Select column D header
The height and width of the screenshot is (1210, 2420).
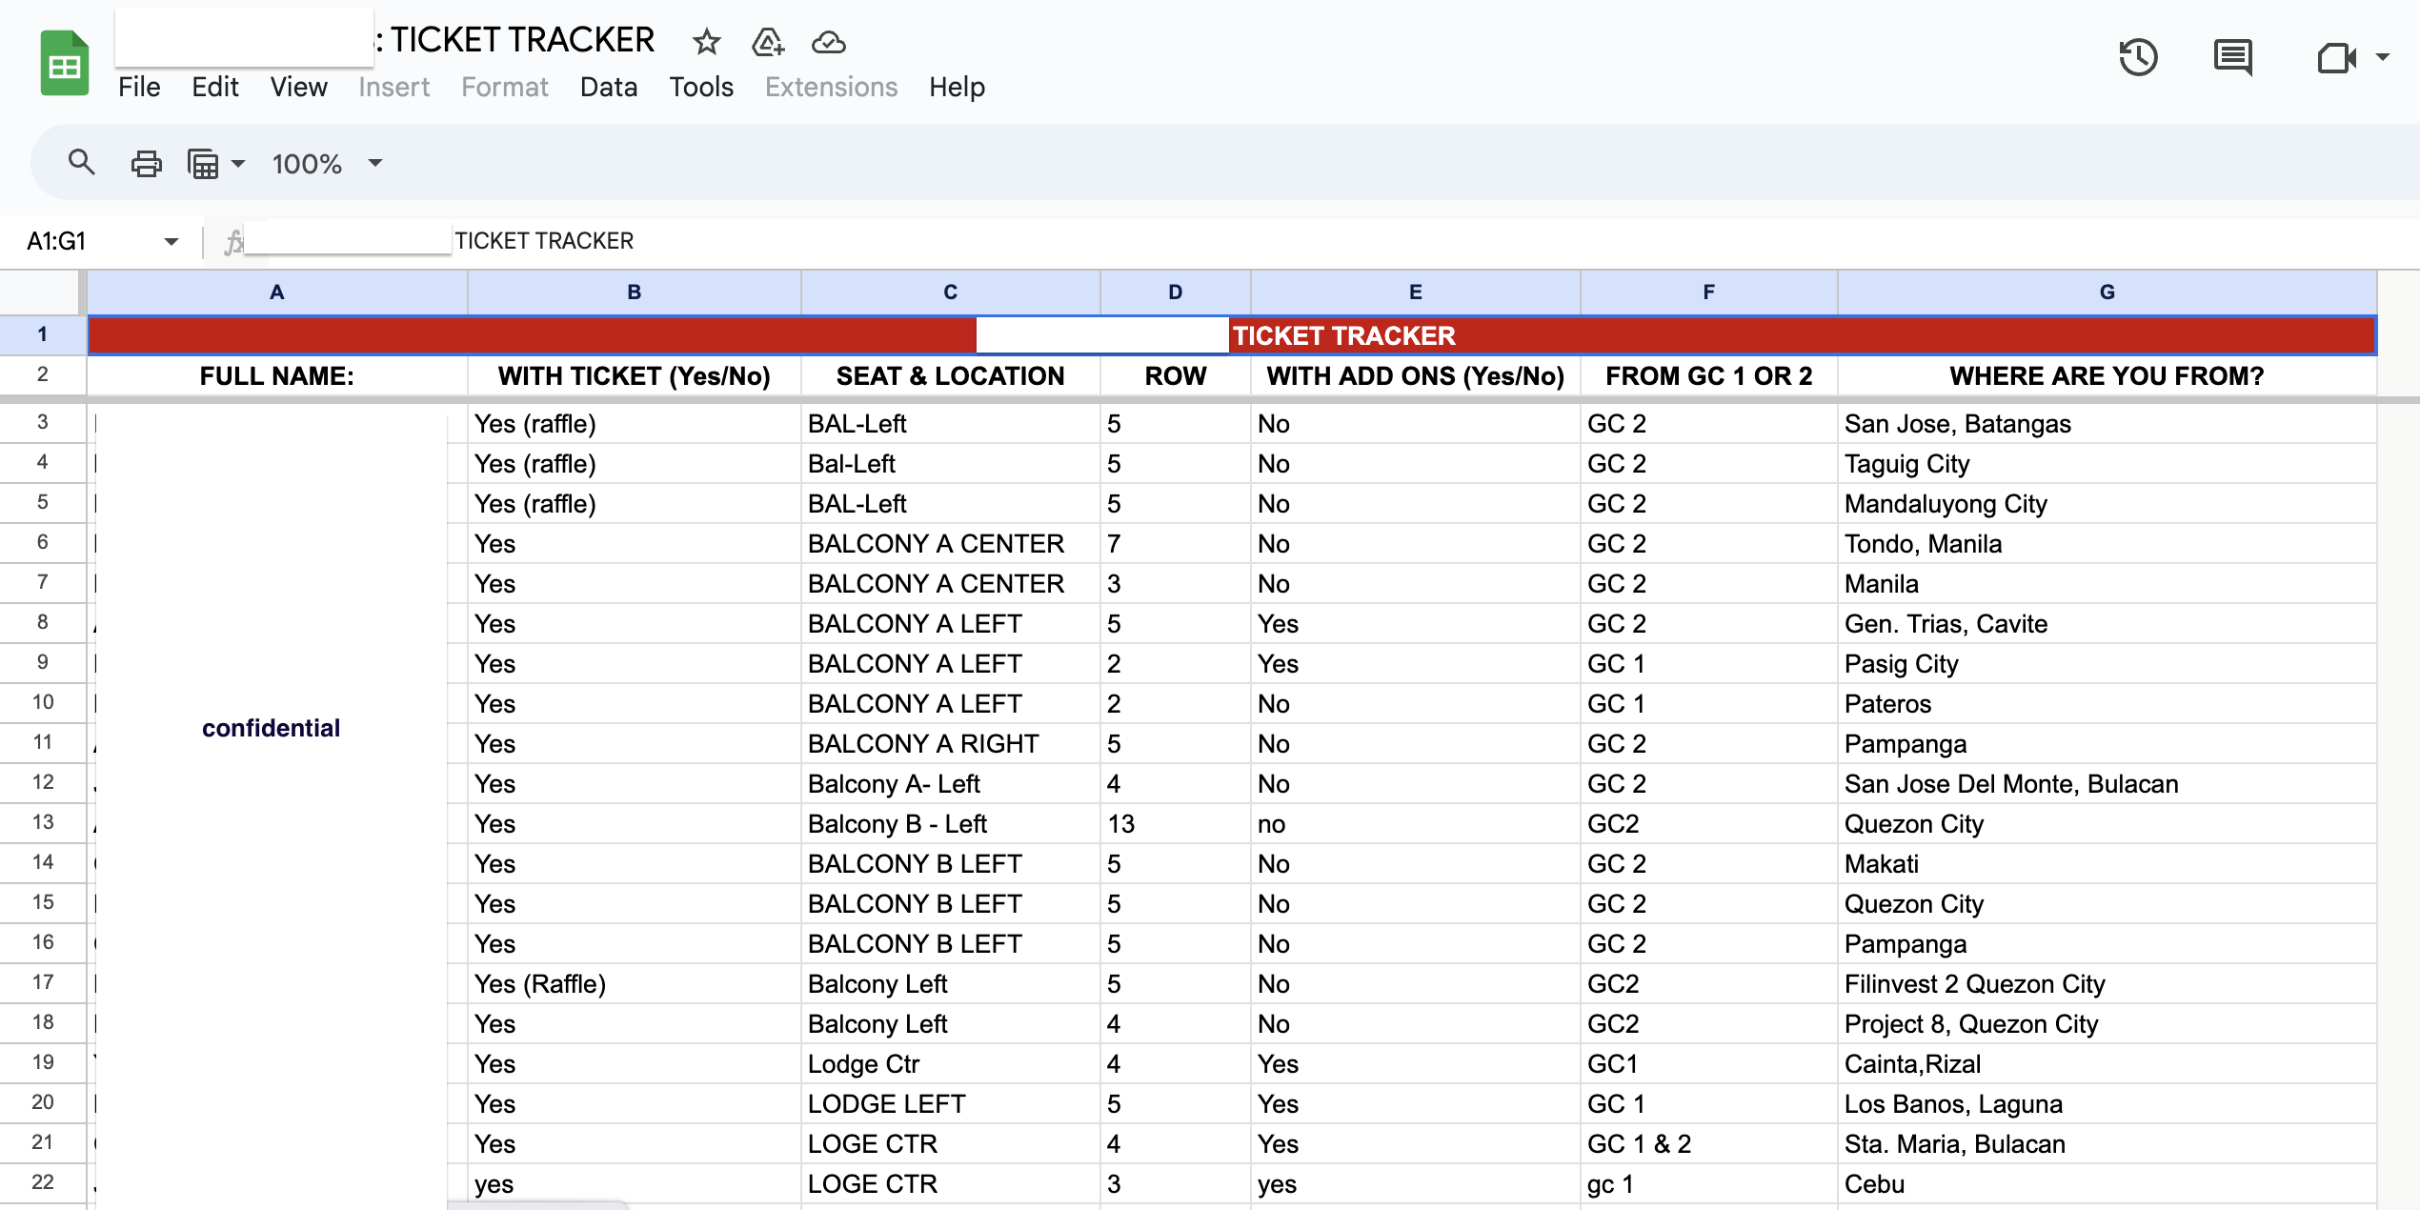pos(1176,292)
